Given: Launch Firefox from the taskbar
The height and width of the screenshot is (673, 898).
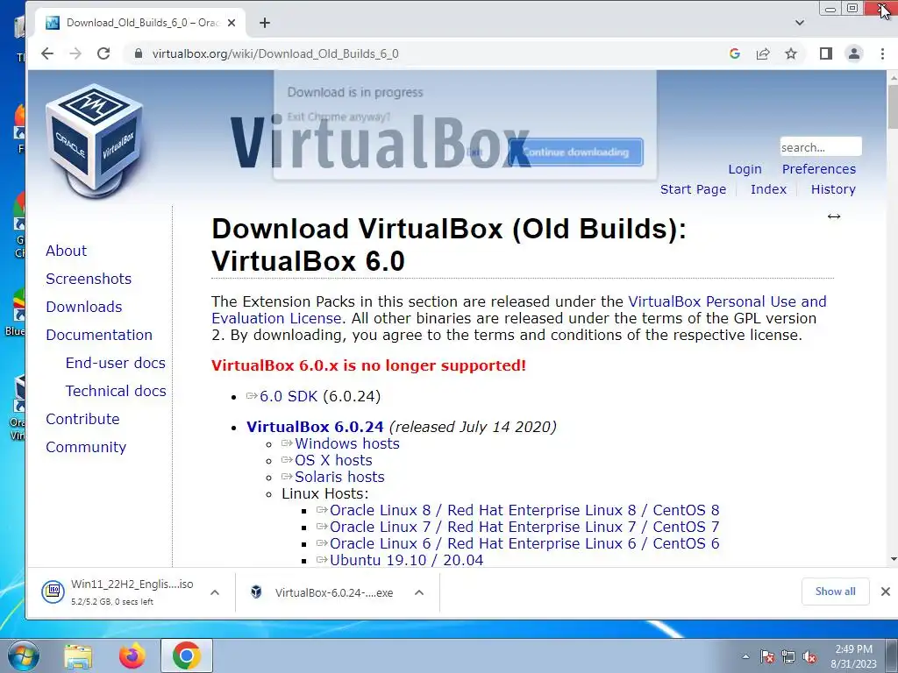Looking at the screenshot, I should (132, 655).
